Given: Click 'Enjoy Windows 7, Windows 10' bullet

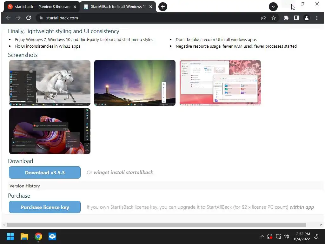Looking at the screenshot, I should point(84,40).
